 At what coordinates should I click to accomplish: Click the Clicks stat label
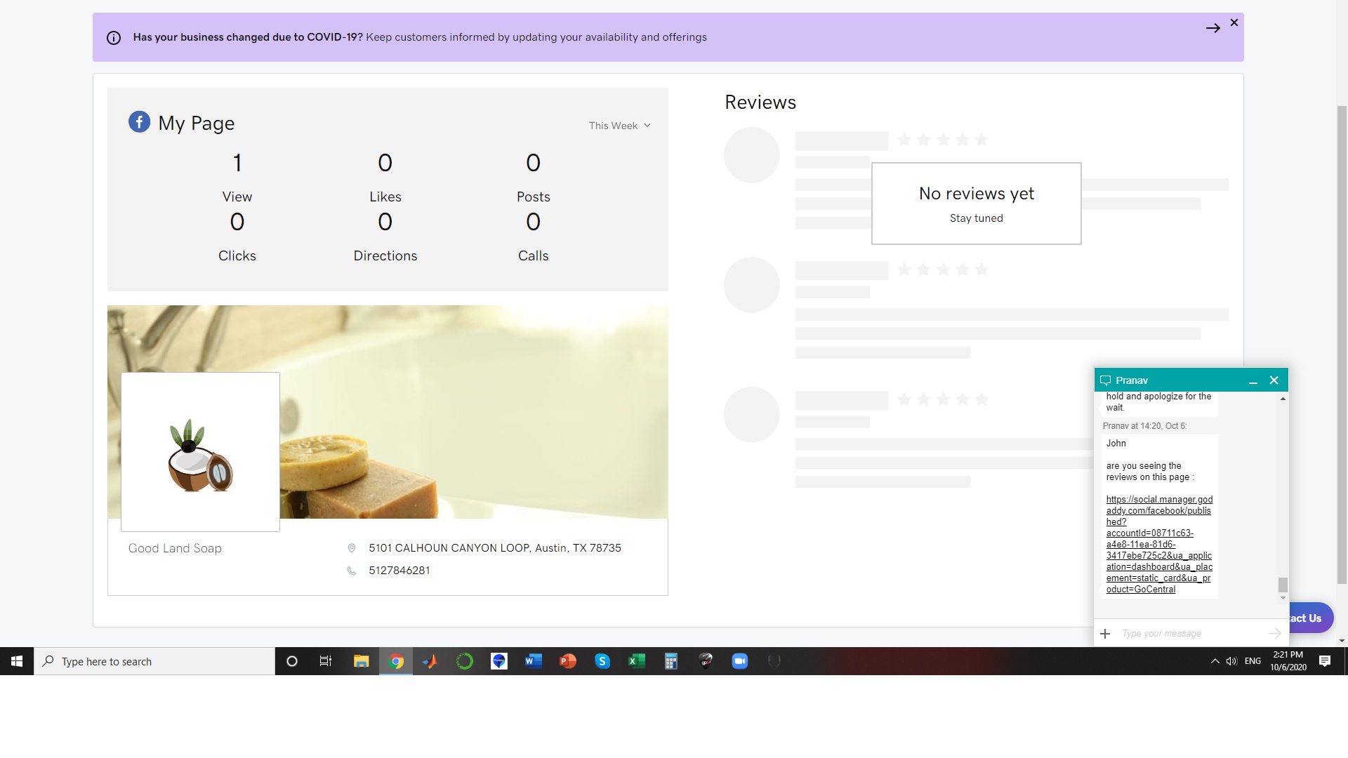tap(237, 256)
